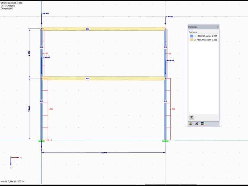This screenshot has width=248, height=186.
Task: Click the section info icon button in Panneau
Action: pos(192,117)
